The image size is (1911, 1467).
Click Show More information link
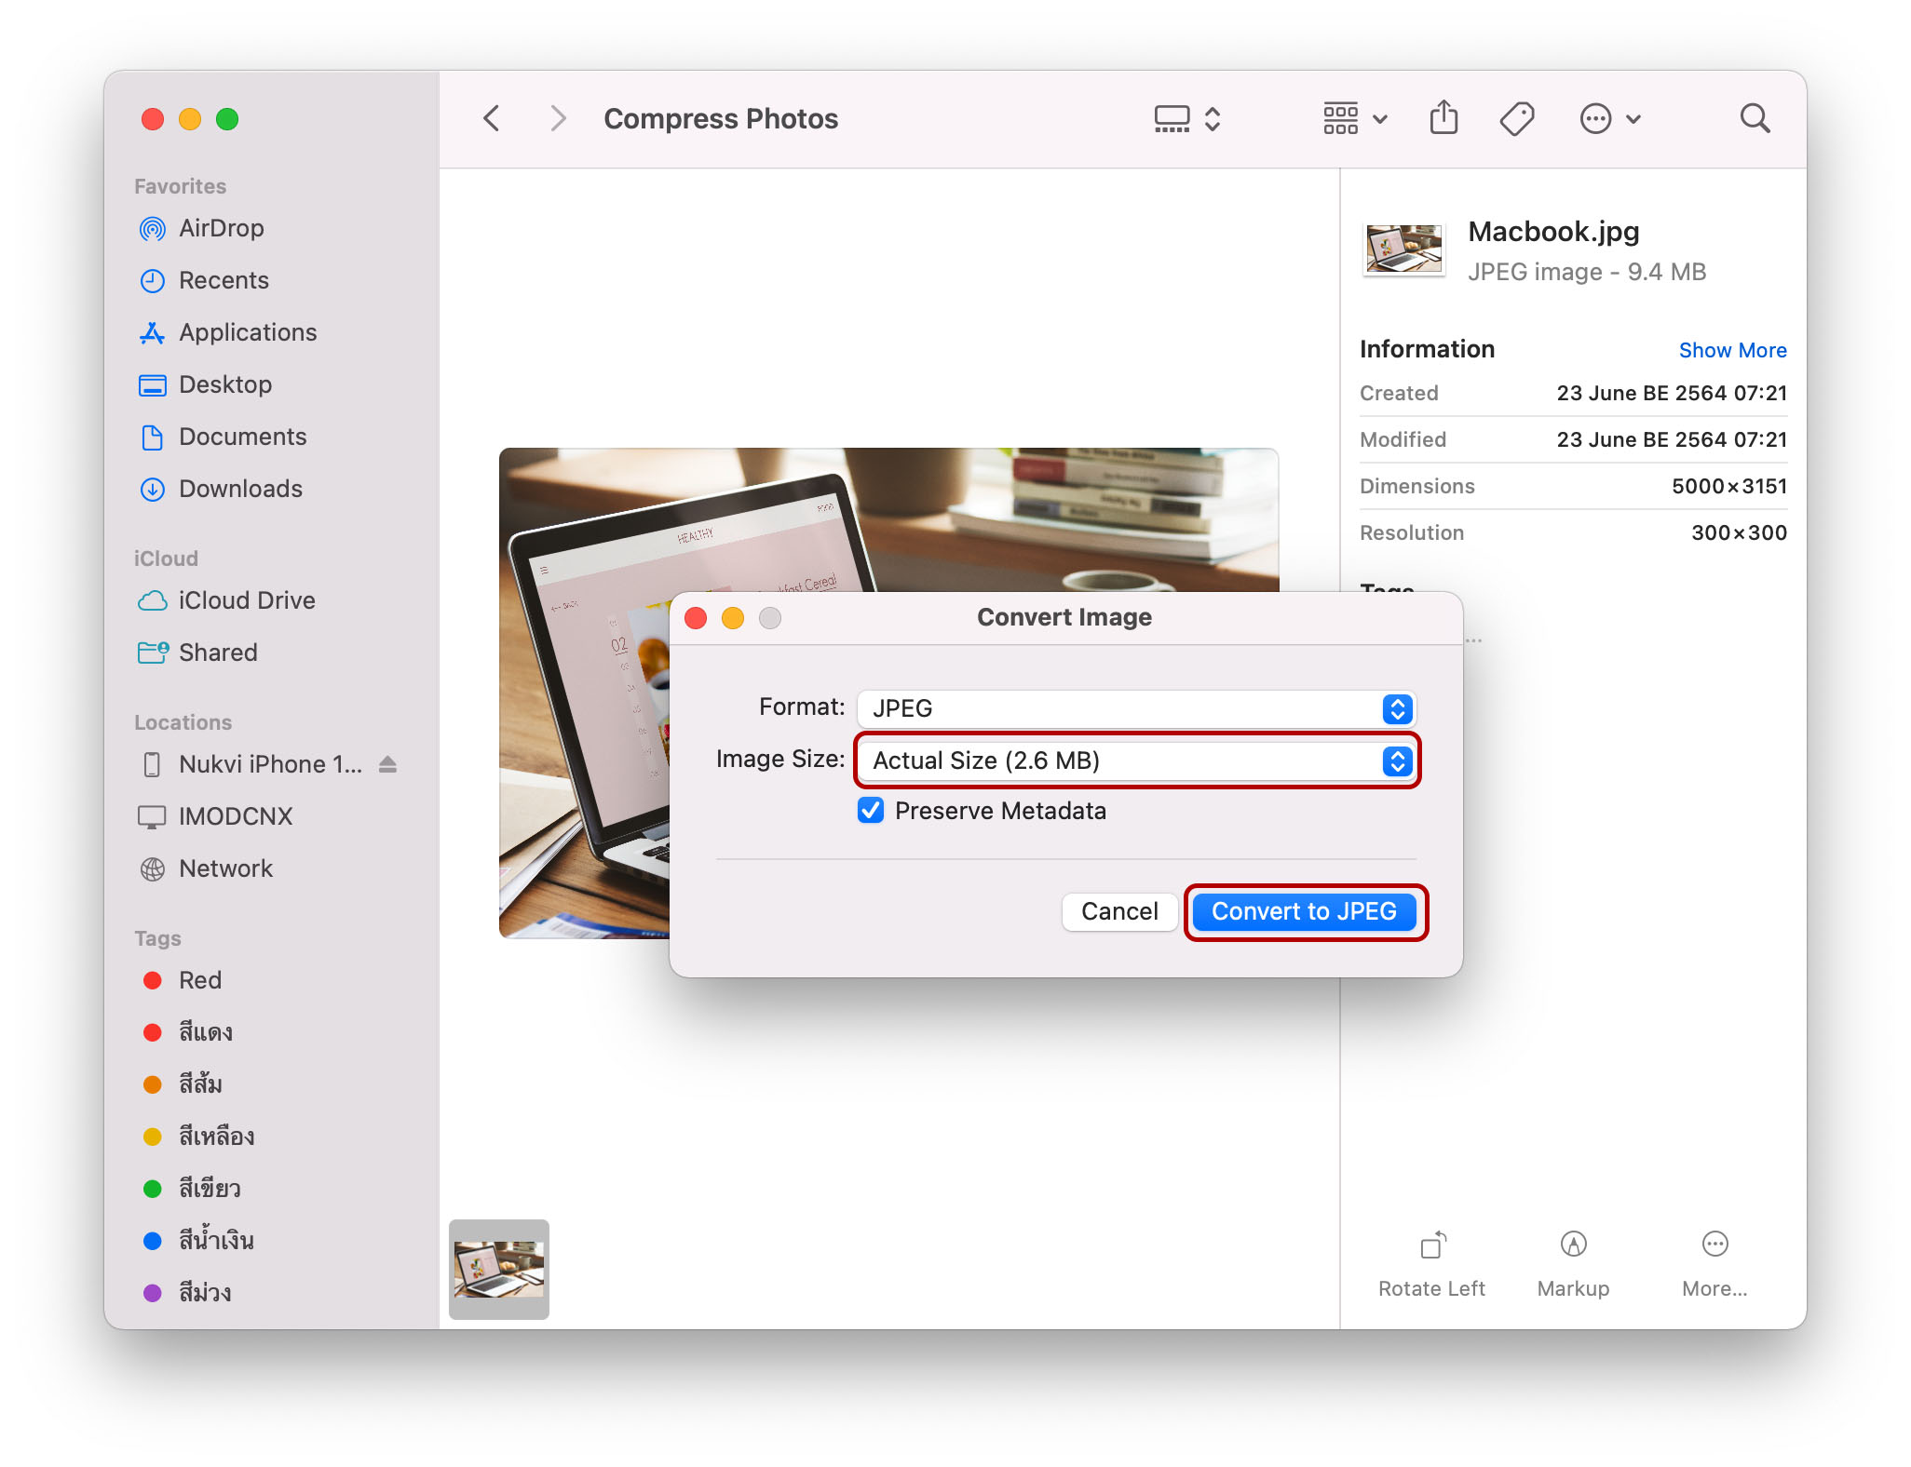1732,350
